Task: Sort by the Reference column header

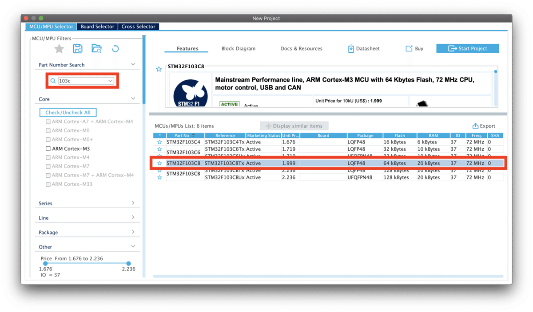Action: [x=225, y=136]
